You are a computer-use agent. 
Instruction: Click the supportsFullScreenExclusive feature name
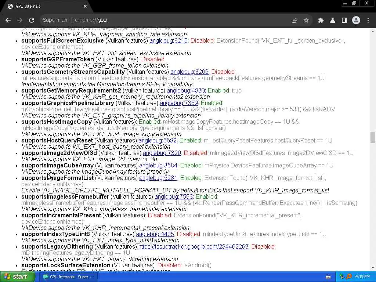[62, 40]
